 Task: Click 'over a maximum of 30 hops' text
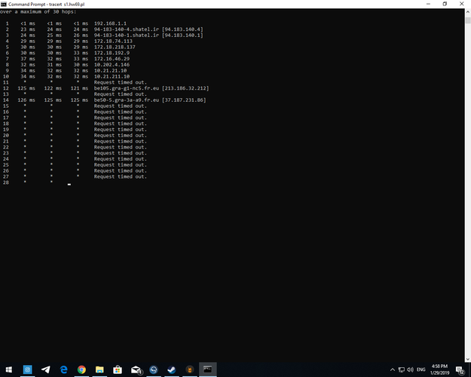click(38, 12)
